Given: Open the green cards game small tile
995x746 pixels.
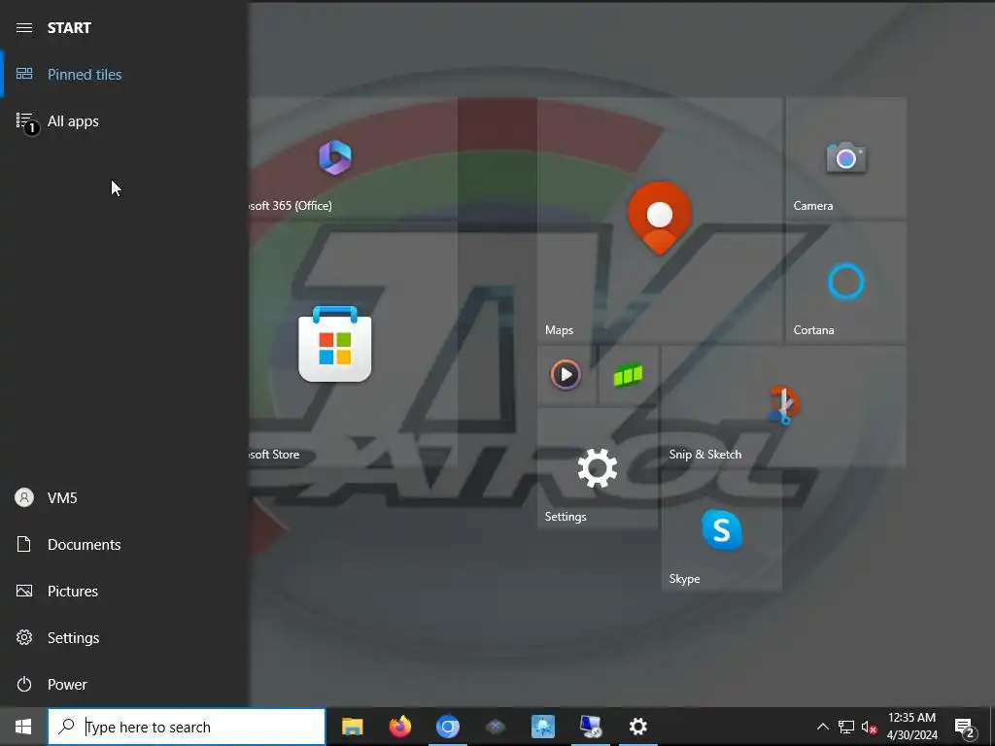Looking at the screenshot, I should click(628, 375).
